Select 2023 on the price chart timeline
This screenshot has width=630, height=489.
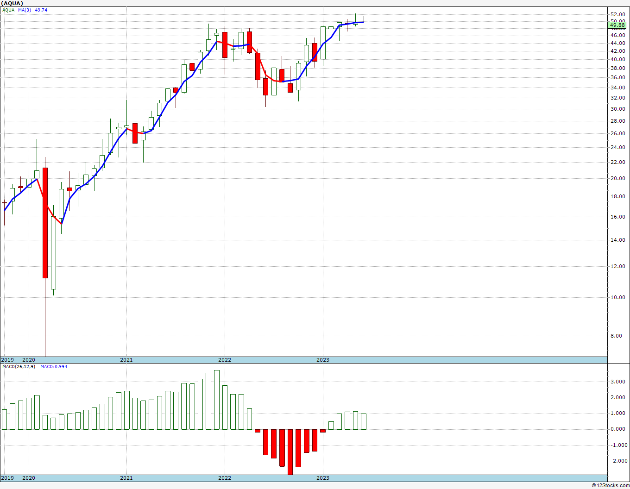tap(323, 360)
